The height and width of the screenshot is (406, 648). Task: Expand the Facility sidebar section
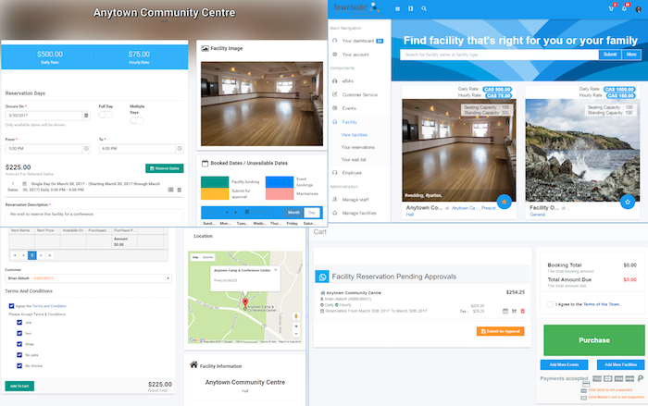[x=349, y=122]
